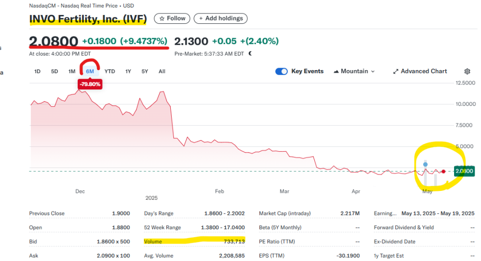Select the 1Y chart range

pos(128,72)
